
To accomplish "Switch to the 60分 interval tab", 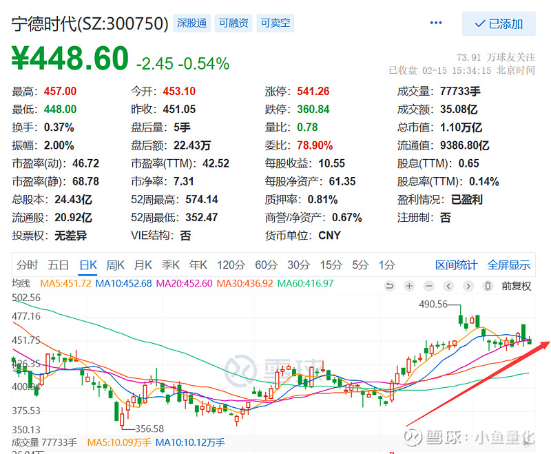I will coord(267,265).
